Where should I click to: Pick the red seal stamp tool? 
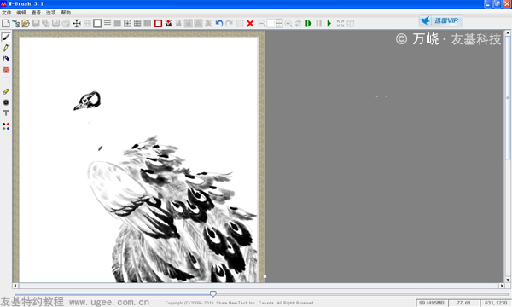6,69
